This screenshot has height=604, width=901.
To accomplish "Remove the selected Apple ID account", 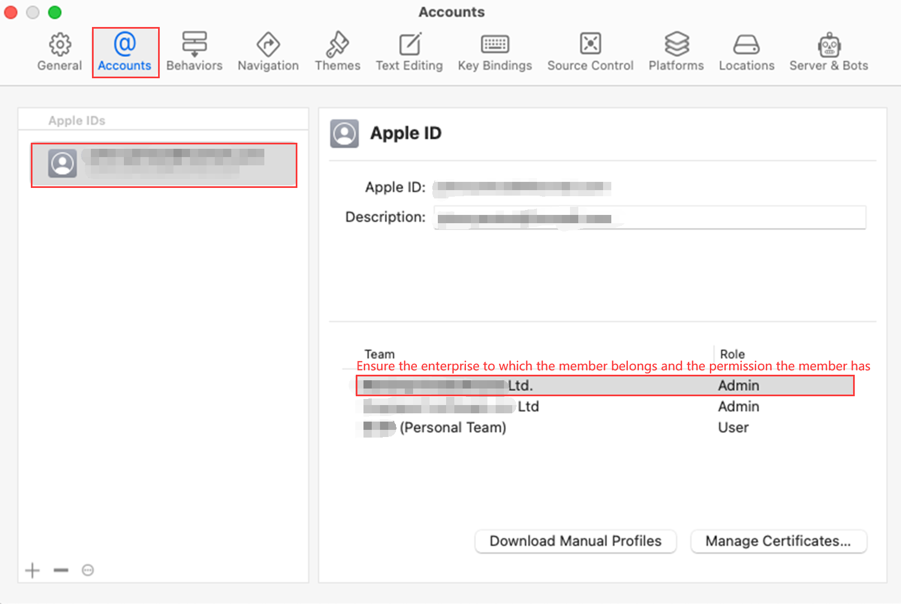I will 60,570.
